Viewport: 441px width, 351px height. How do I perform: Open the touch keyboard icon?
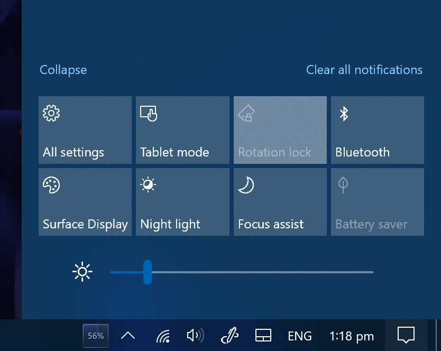263,336
